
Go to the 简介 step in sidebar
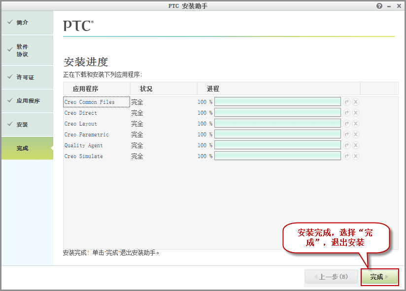pos(27,23)
